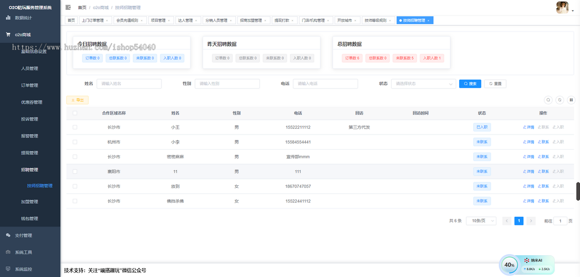580x277 pixels.
Task: Click the dark vertical scrollbar handle
Action: (578, 191)
